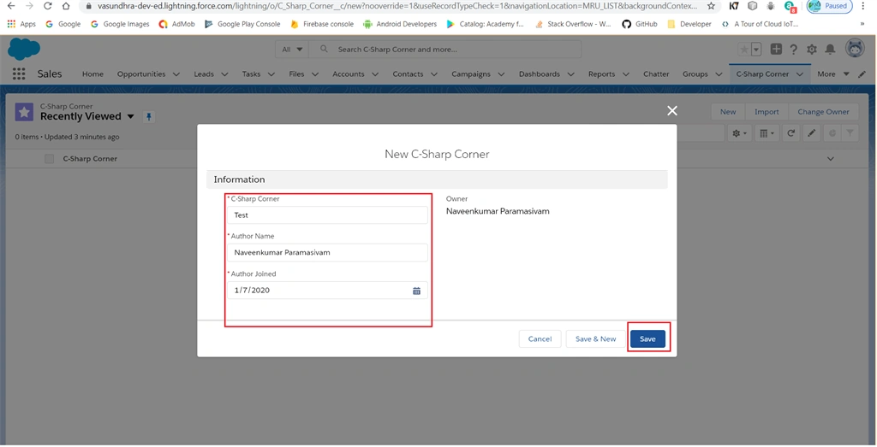Open the Recently Viewed list view dropdown
The height and width of the screenshot is (447, 877).
130,116
